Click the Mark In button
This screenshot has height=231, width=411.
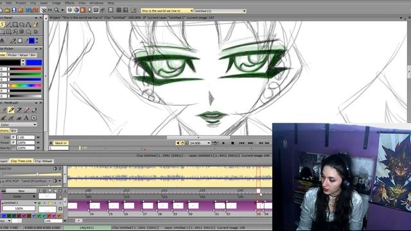[61, 143]
